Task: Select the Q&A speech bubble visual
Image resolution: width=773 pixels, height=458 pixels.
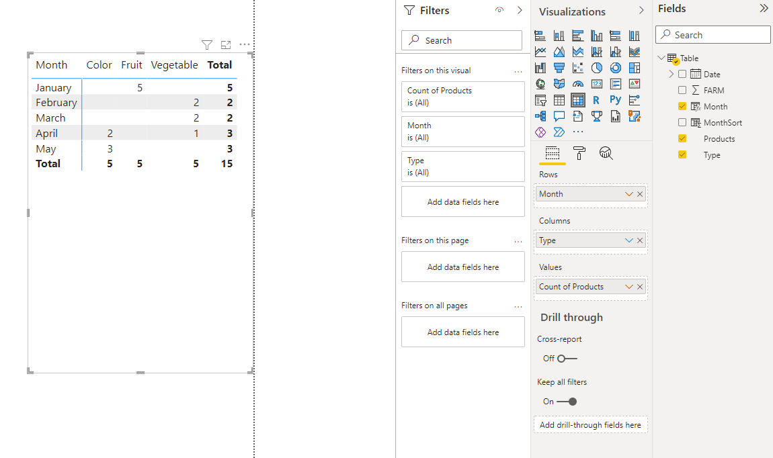Action: tap(559, 116)
